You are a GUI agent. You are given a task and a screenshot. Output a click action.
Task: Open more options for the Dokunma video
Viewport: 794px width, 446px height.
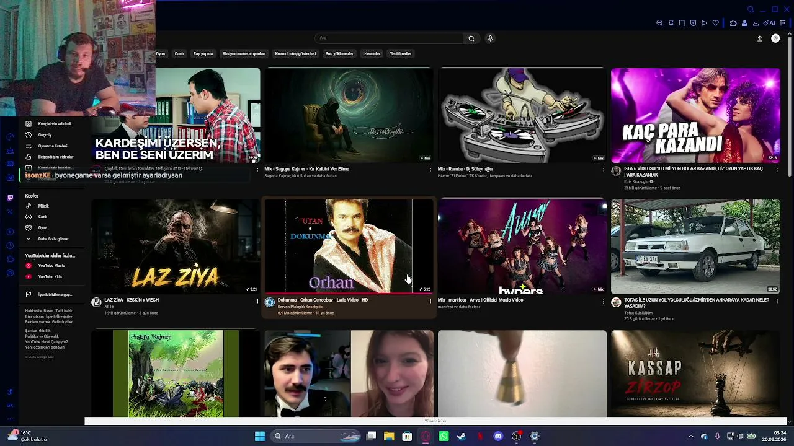[430, 301]
